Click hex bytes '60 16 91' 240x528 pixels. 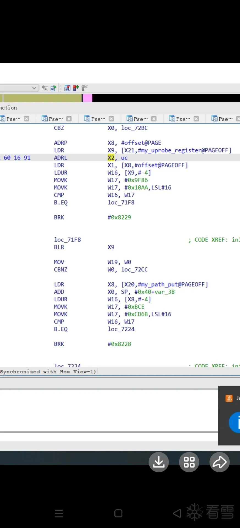click(x=17, y=158)
